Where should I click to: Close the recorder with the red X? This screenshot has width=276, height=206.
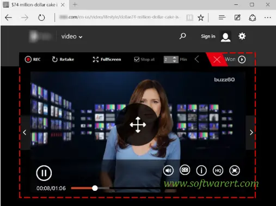pos(217,59)
